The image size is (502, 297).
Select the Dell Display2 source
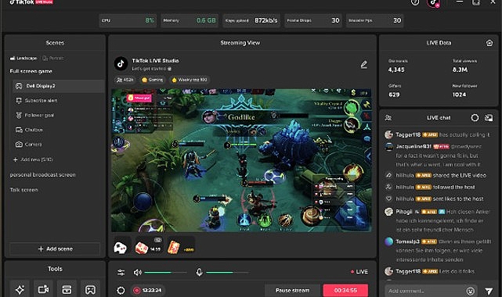[x=59, y=86]
